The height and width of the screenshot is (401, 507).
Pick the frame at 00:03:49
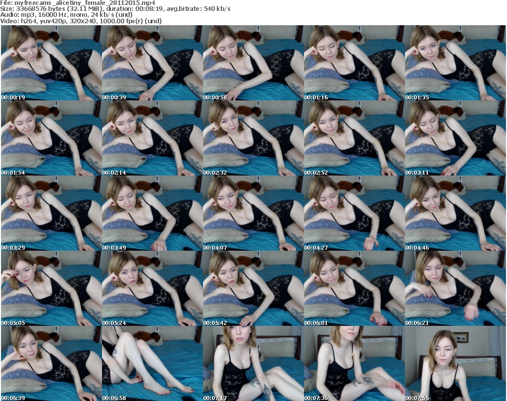(x=152, y=213)
